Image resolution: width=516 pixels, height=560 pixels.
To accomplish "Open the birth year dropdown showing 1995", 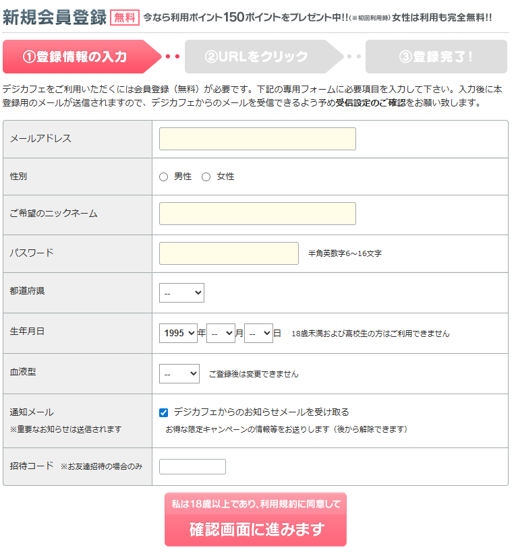I will pos(178,333).
